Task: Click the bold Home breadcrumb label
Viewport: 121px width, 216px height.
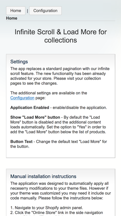Action: click(12, 18)
